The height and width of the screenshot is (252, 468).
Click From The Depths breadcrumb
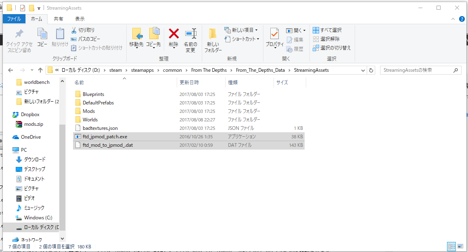(209, 71)
